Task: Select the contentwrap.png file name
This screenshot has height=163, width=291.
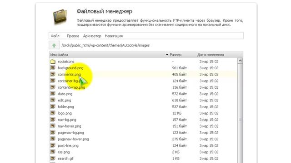Action: click(x=71, y=87)
